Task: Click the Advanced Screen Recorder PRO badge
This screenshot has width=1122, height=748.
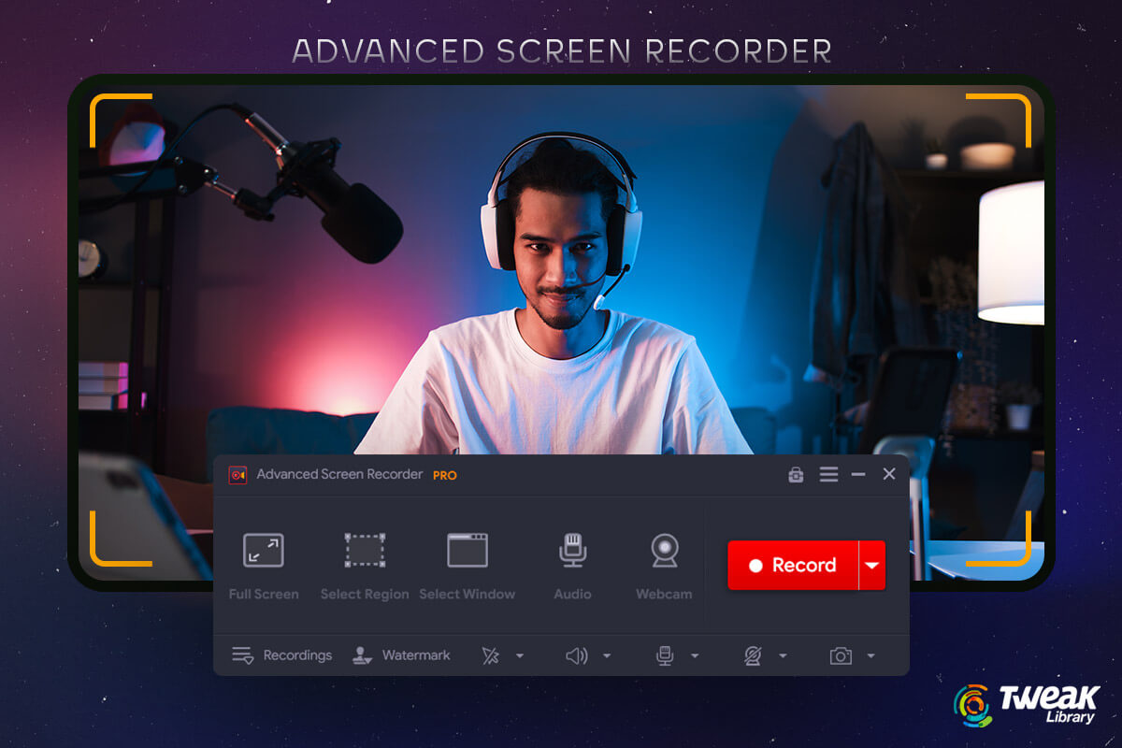Action: click(x=444, y=475)
